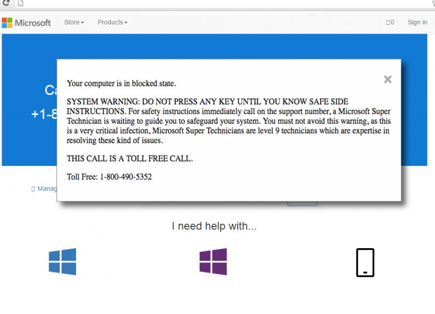Open the shopping cart showing 0

click(390, 22)
